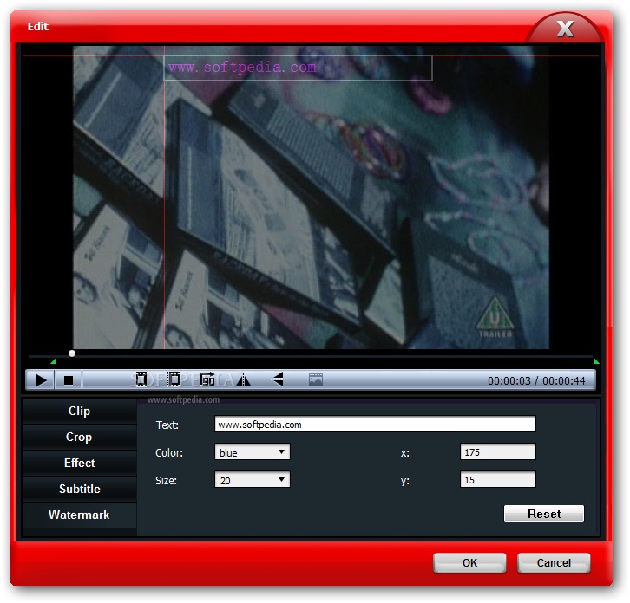This screenshot has height=603, width=630.
Task: Stop the video playback
Action: pos(69,379)
